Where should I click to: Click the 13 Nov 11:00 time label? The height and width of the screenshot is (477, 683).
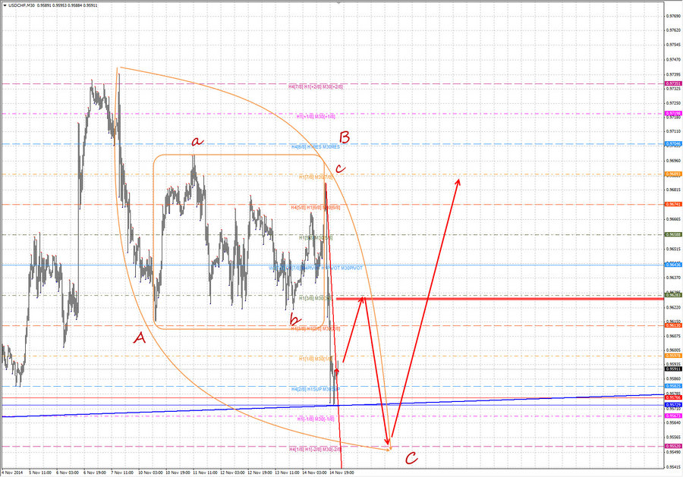coord(287,472)
